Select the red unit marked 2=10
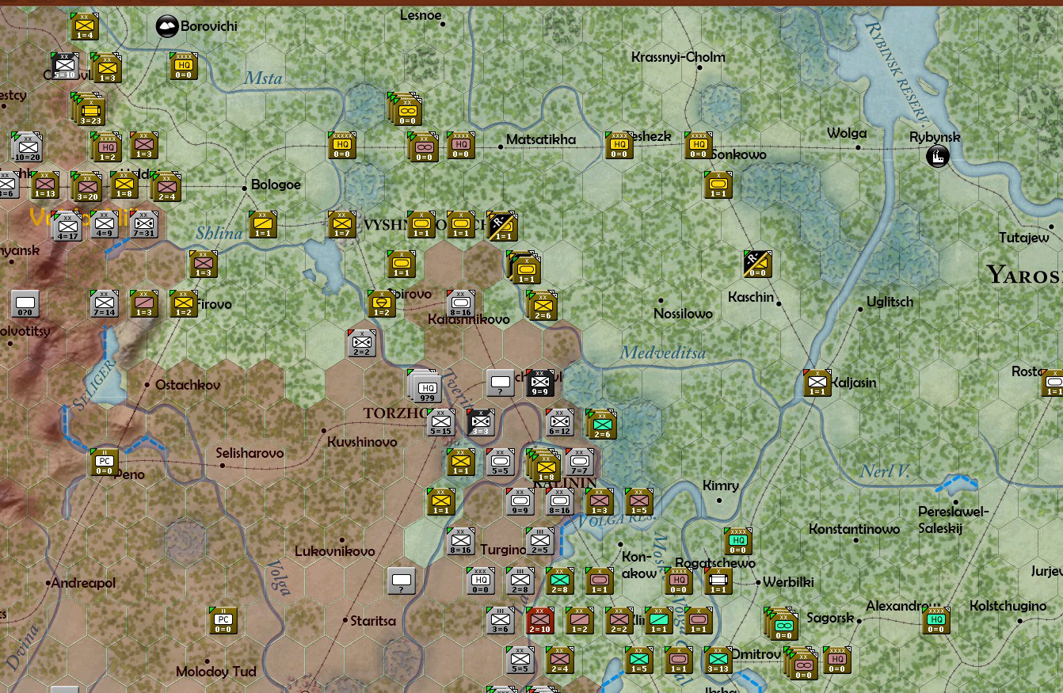The width and height of the screenshot is (1063, 693). [x=539, y=621]
